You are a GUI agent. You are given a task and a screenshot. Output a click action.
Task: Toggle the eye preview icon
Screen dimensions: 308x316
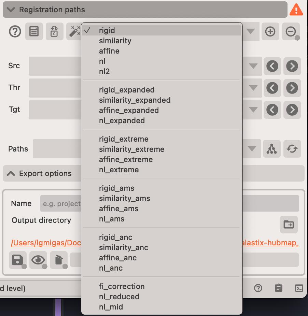pyautogui.click(x=38, y=260)
